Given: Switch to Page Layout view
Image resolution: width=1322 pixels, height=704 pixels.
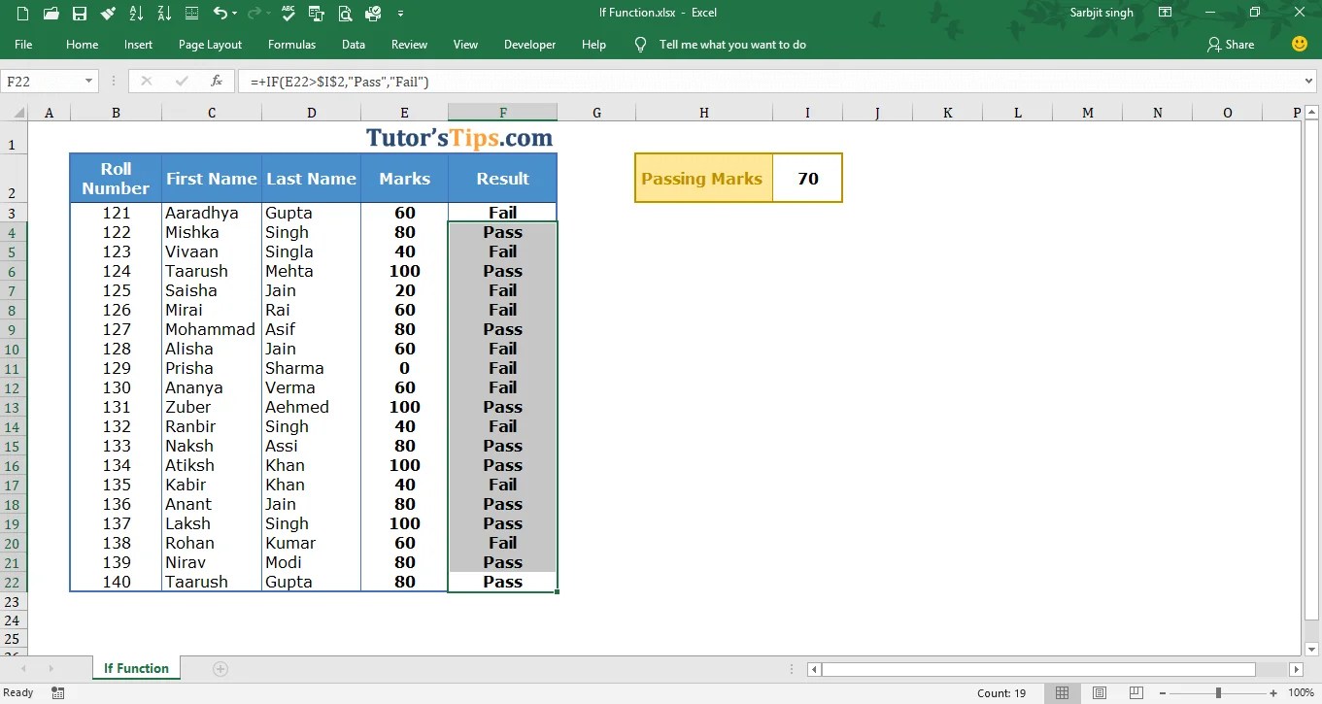Looking at the screenshot, I should 1099,691.
